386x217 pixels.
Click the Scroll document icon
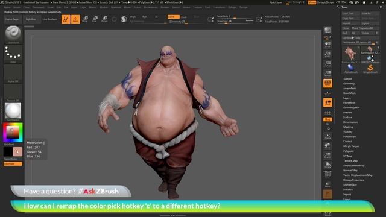coord(327,45)
